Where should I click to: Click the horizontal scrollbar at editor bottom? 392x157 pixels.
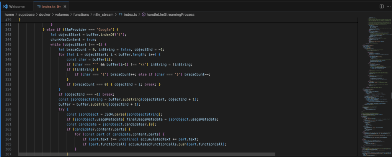click(x=147, y=154)
